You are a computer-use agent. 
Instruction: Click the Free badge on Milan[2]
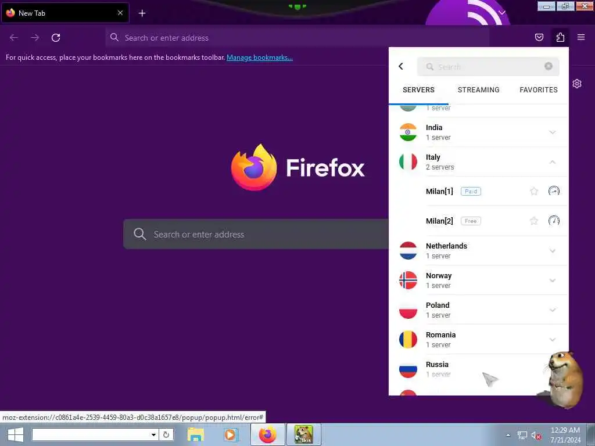(471, 221)
